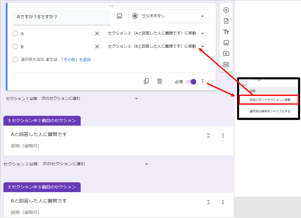
Task: Click the '3セクション中3個目のセクション' label
Action: [42, 187]
